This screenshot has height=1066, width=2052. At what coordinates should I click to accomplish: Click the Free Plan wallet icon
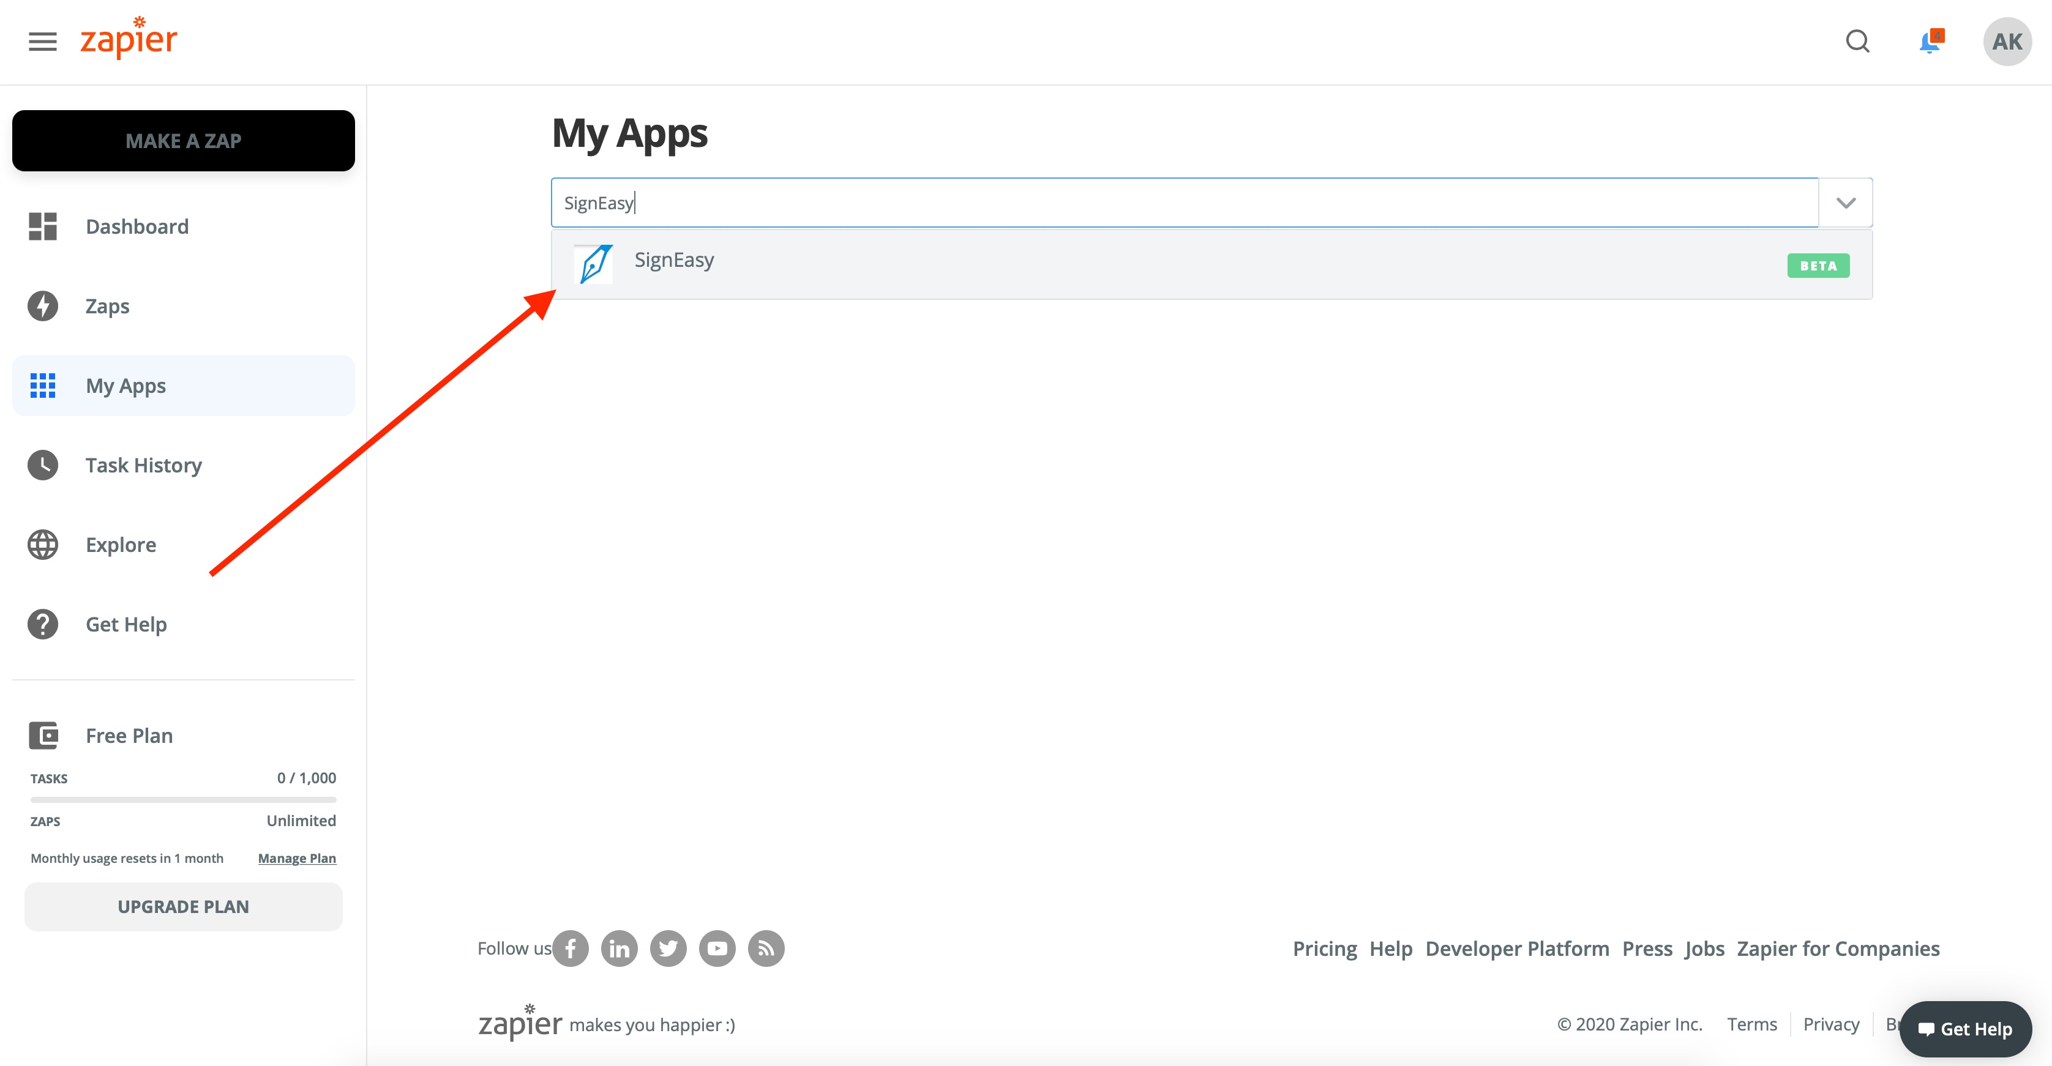(43, 736)
